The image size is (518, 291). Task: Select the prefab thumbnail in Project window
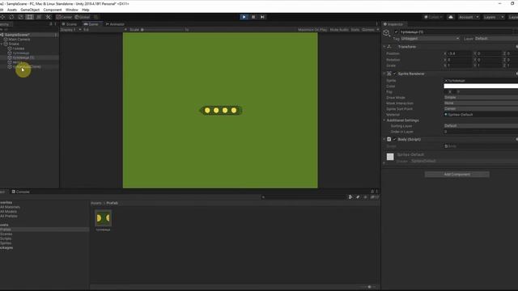click(103, 218)
